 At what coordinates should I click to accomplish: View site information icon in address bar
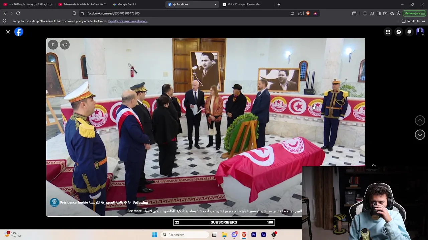[x=83, y=13]
